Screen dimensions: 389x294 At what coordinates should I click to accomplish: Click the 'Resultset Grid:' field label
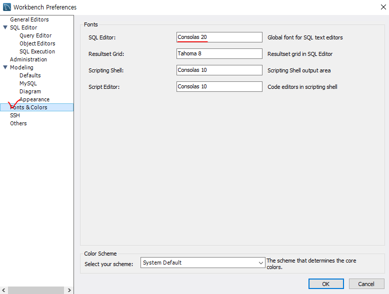106,54
